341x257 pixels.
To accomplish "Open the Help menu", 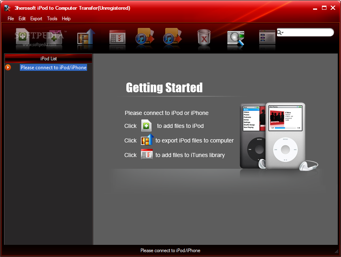I will pos(66,19).
